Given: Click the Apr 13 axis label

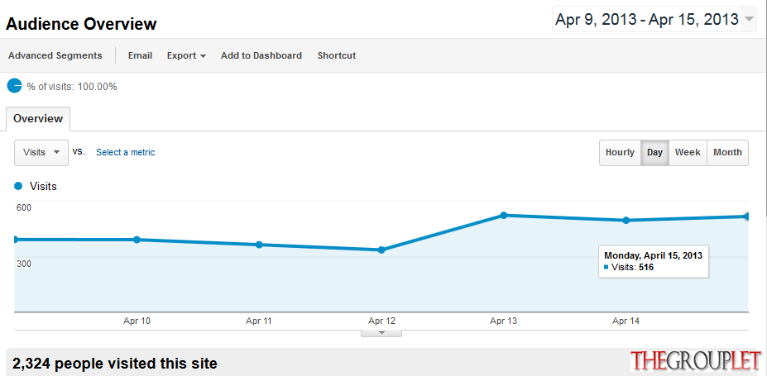Looking at the screenshot, I should [x=503, y=321].
